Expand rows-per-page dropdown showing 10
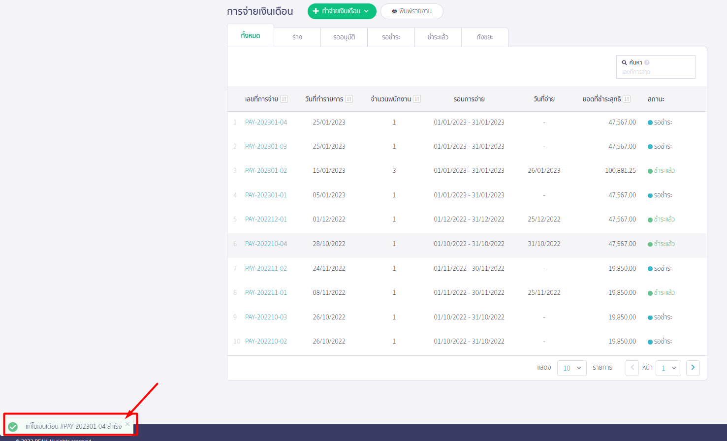 pyautogui.click(x=571, y=368)
